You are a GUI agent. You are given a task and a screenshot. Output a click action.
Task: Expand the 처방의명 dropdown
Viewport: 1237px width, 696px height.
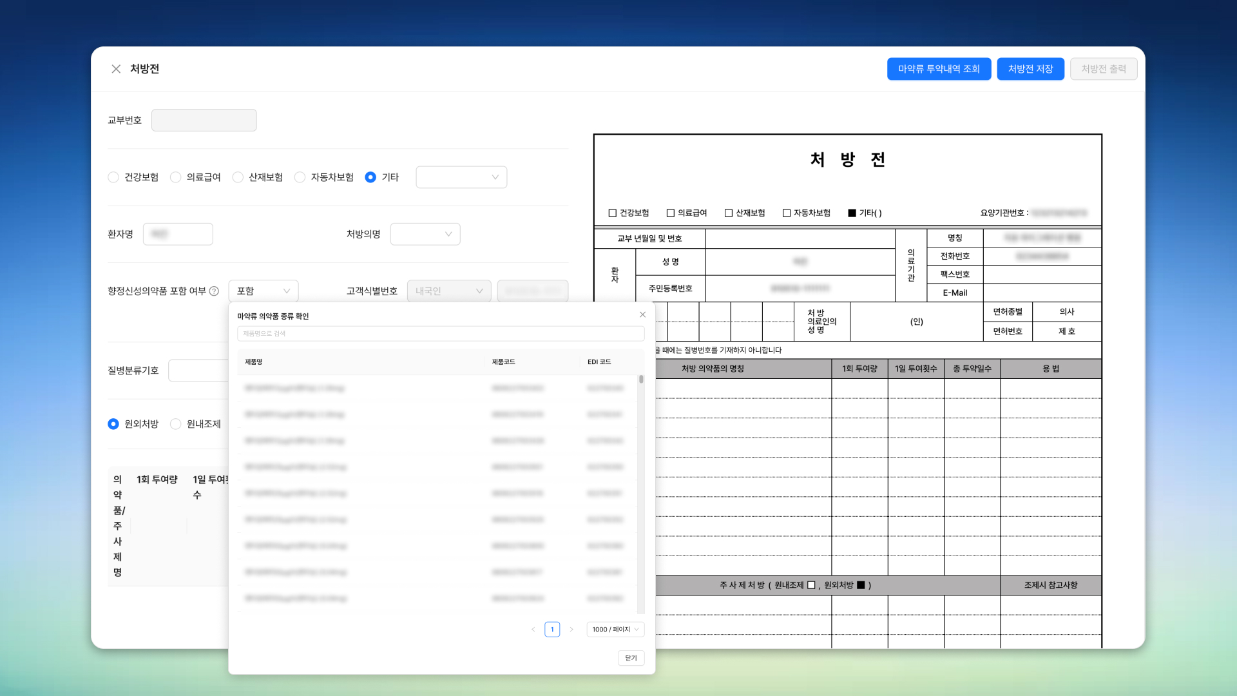tap(425, 234)
